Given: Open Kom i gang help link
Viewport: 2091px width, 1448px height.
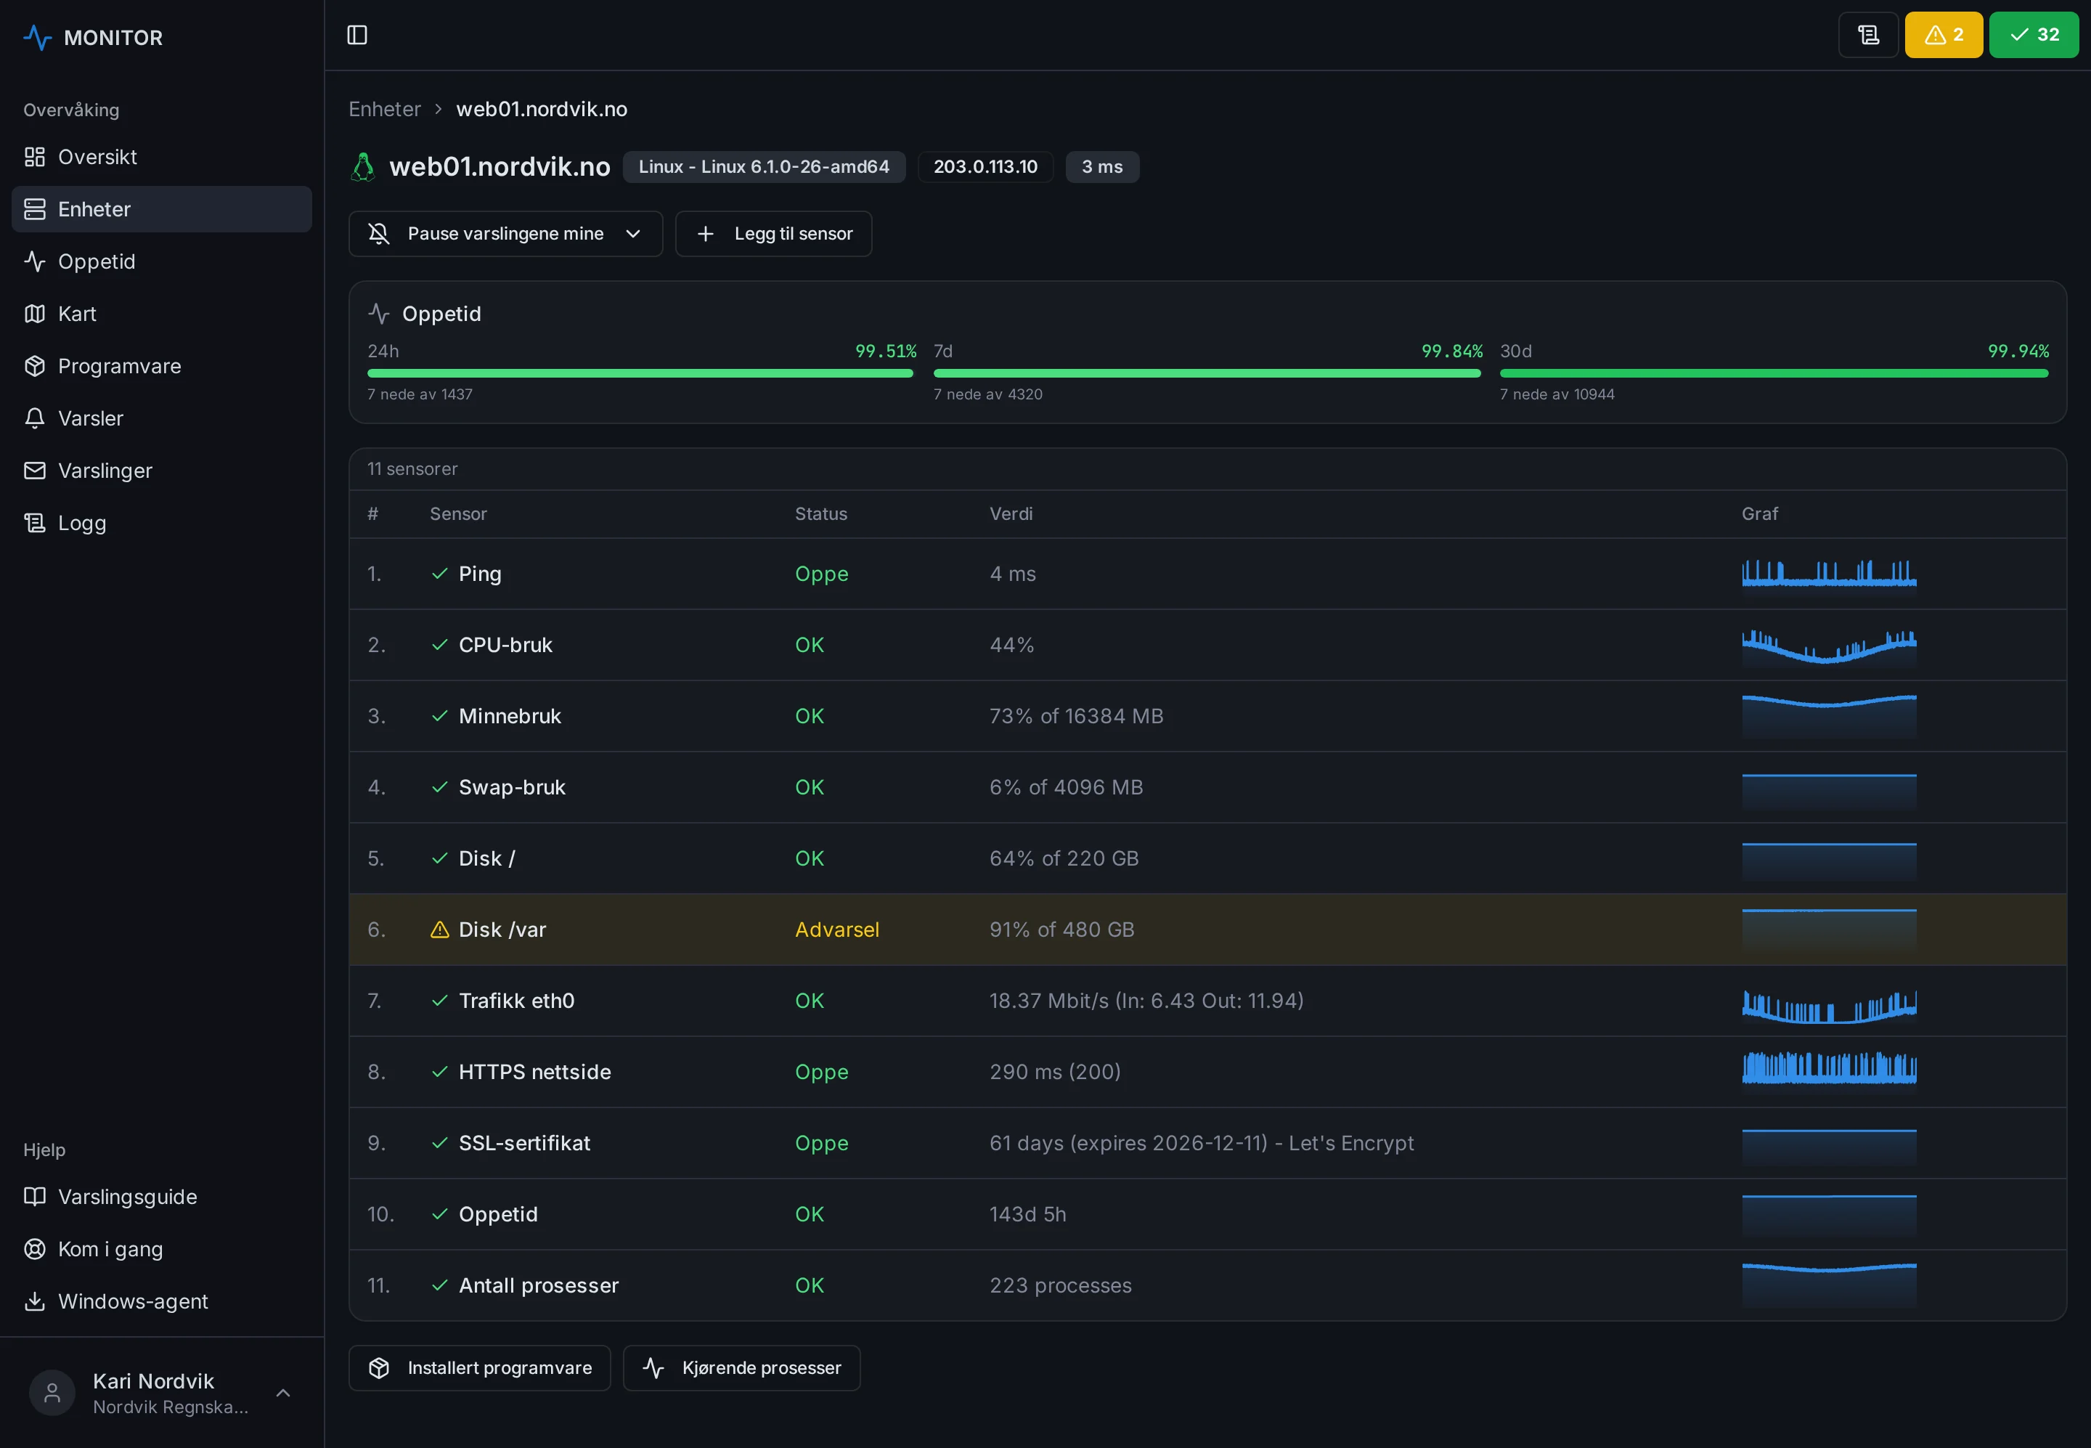Looking at the screenshot, I should point(161,1249).
